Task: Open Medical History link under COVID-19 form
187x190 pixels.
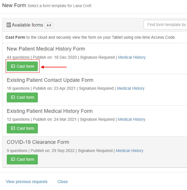Action: [x=129, y=151]
